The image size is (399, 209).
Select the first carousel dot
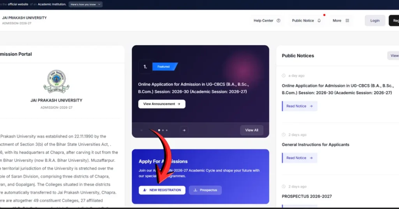click(x=159, y=130)
